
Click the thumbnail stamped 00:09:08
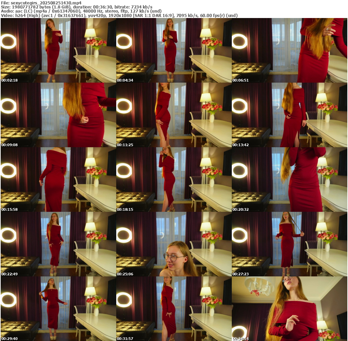[x=58, y=115]
